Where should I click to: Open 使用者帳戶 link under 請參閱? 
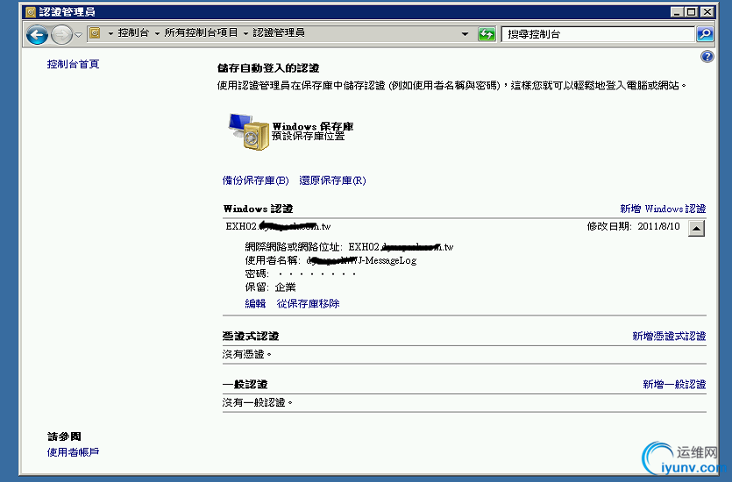(74, 452)
